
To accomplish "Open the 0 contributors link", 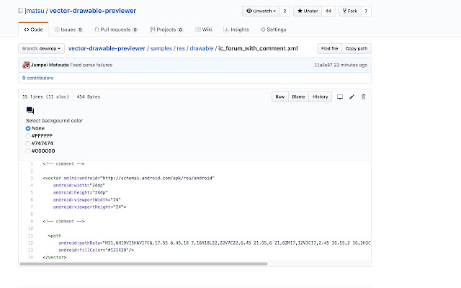I will [38, 78].
